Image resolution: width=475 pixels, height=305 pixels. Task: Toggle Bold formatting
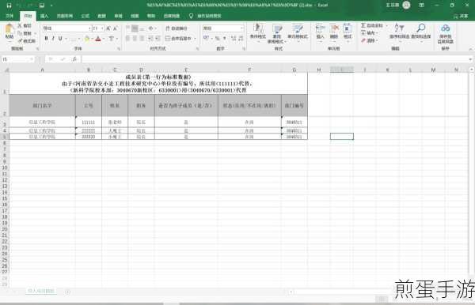[47, 39]
